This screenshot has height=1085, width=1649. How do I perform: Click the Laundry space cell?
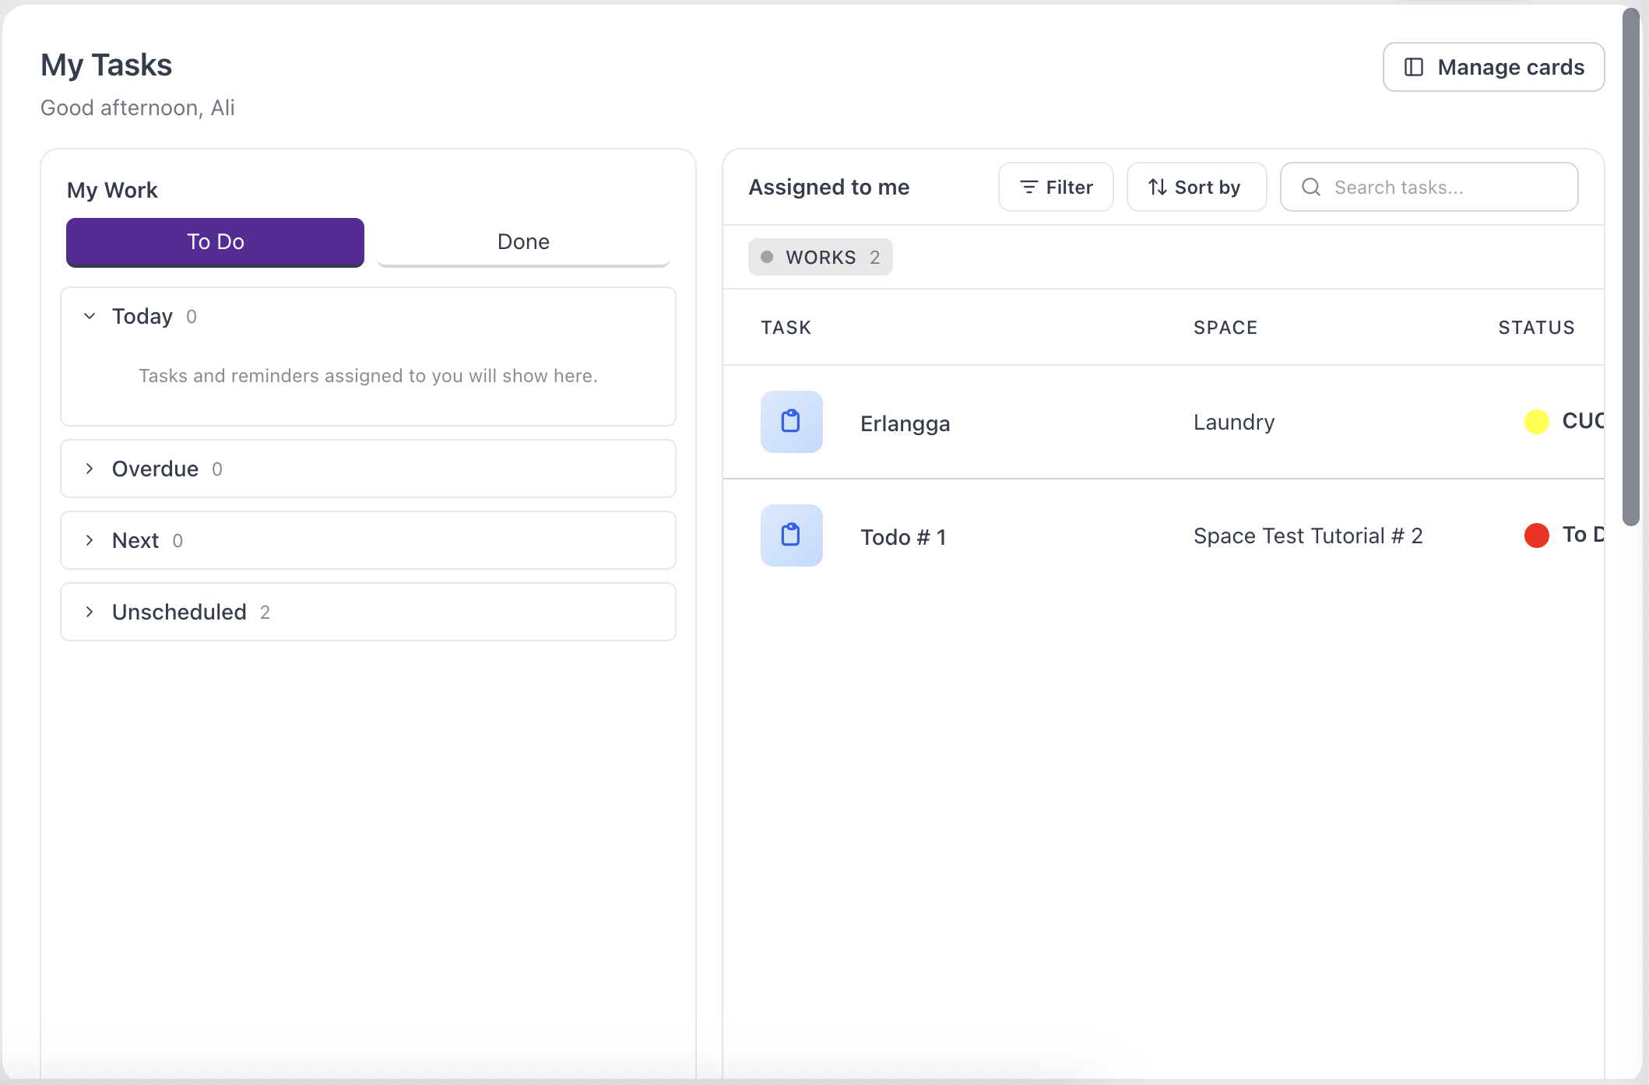(1234, 422)
